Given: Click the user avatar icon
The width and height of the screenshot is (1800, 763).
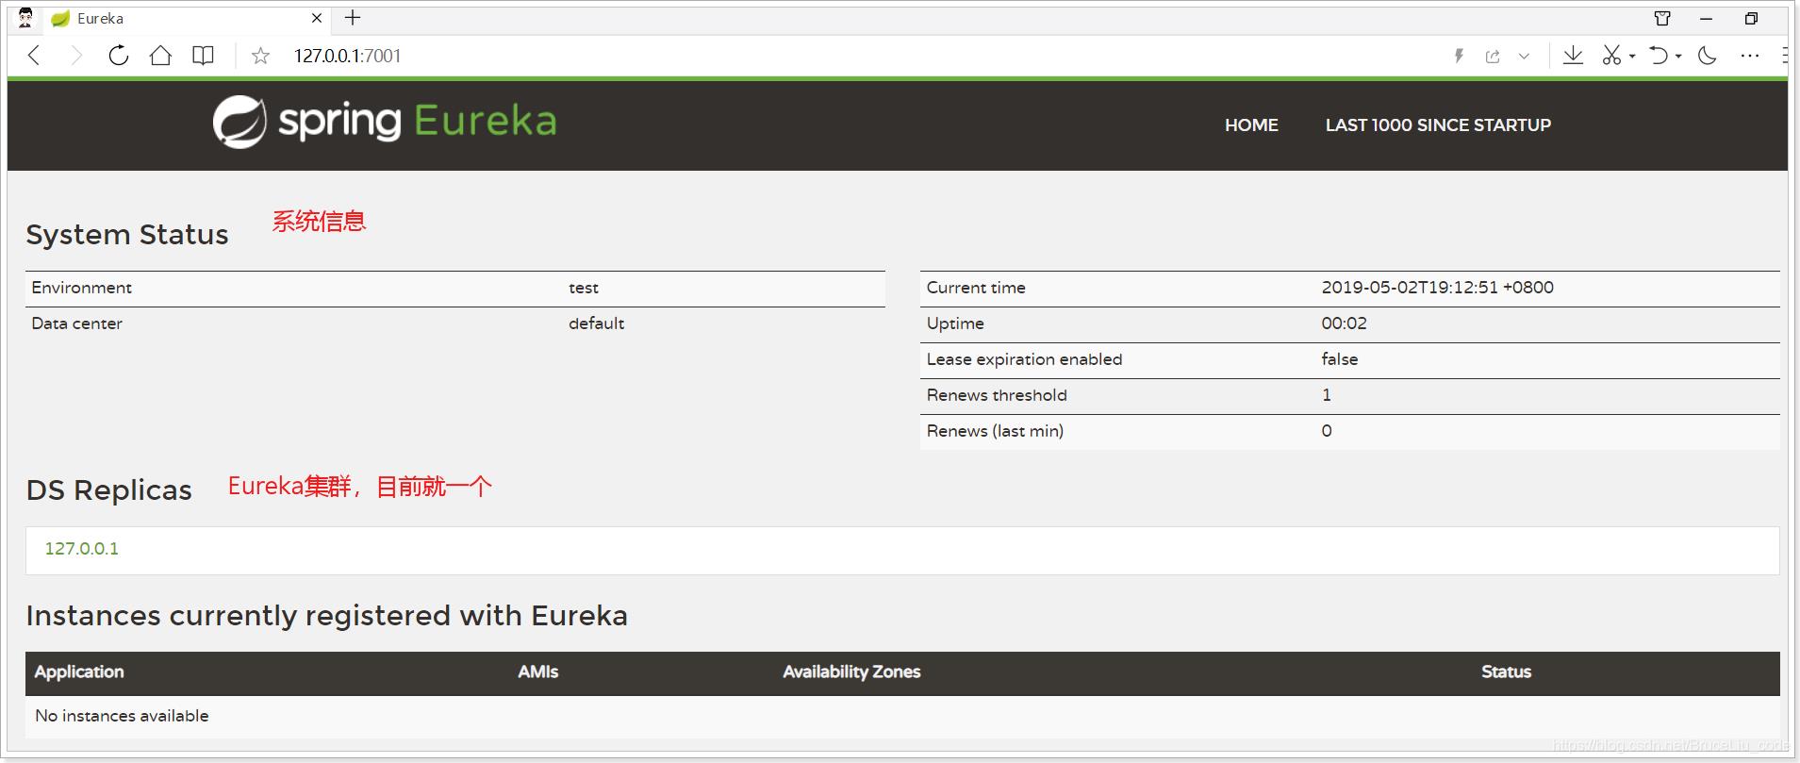Looking at the screenshot, I should [25, 18].
